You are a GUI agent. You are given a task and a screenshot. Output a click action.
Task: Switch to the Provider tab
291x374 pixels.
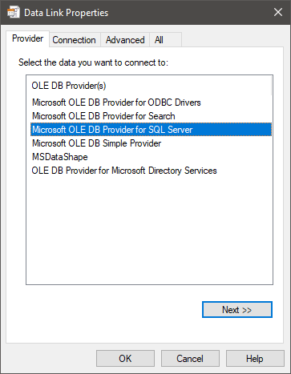click(27, 38)
